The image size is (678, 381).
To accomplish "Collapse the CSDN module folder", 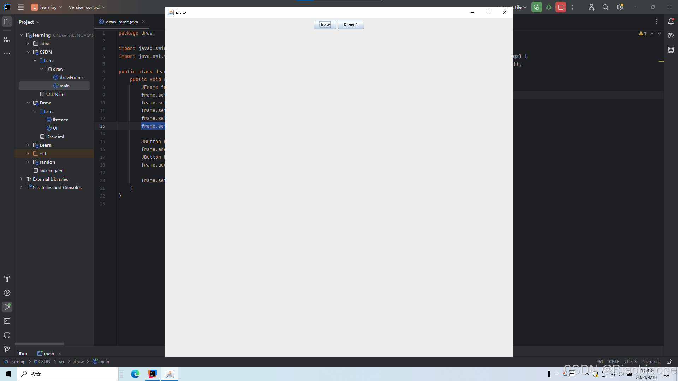I will tap(28, 52).
